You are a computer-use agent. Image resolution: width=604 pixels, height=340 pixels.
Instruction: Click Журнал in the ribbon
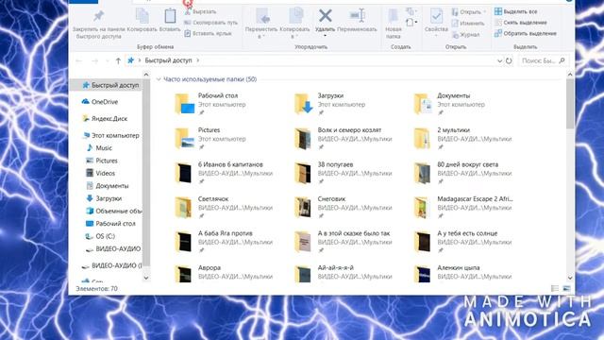[465, 34]
